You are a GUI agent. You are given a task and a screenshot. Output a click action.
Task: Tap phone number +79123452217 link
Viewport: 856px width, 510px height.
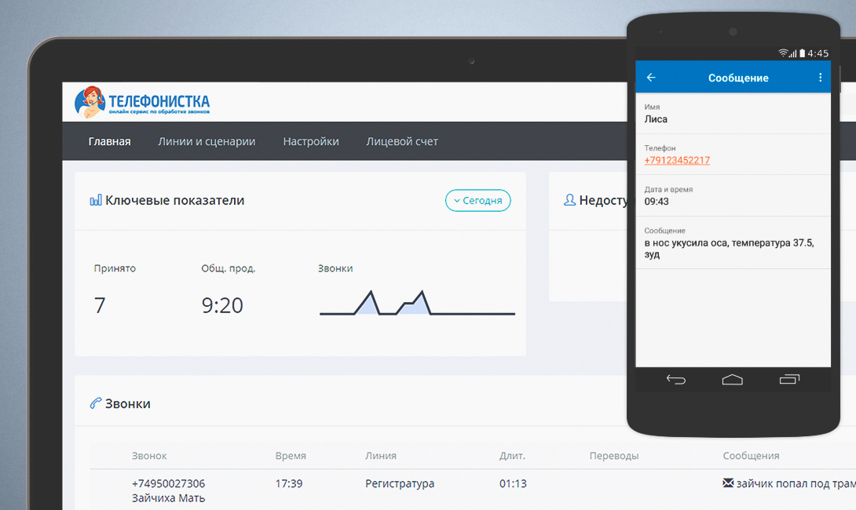click(x=677, y=160)
